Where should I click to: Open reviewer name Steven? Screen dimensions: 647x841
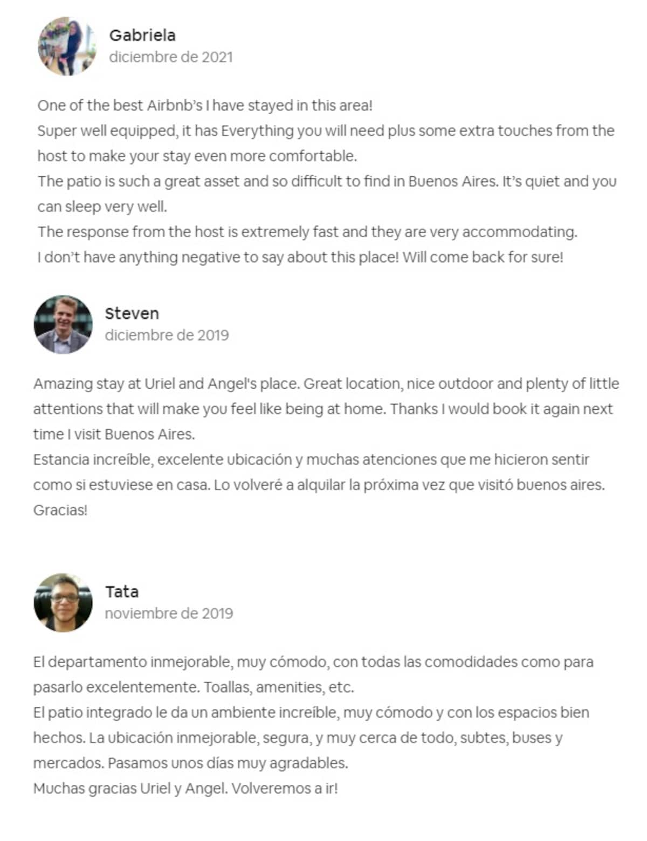tap(132, 314)
